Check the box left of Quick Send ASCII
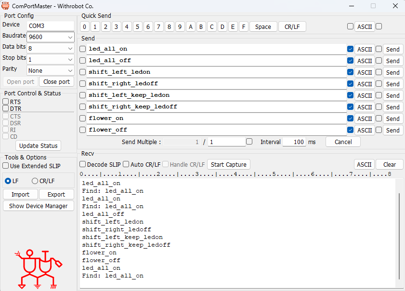405x291 pixels. pos(350,26)
